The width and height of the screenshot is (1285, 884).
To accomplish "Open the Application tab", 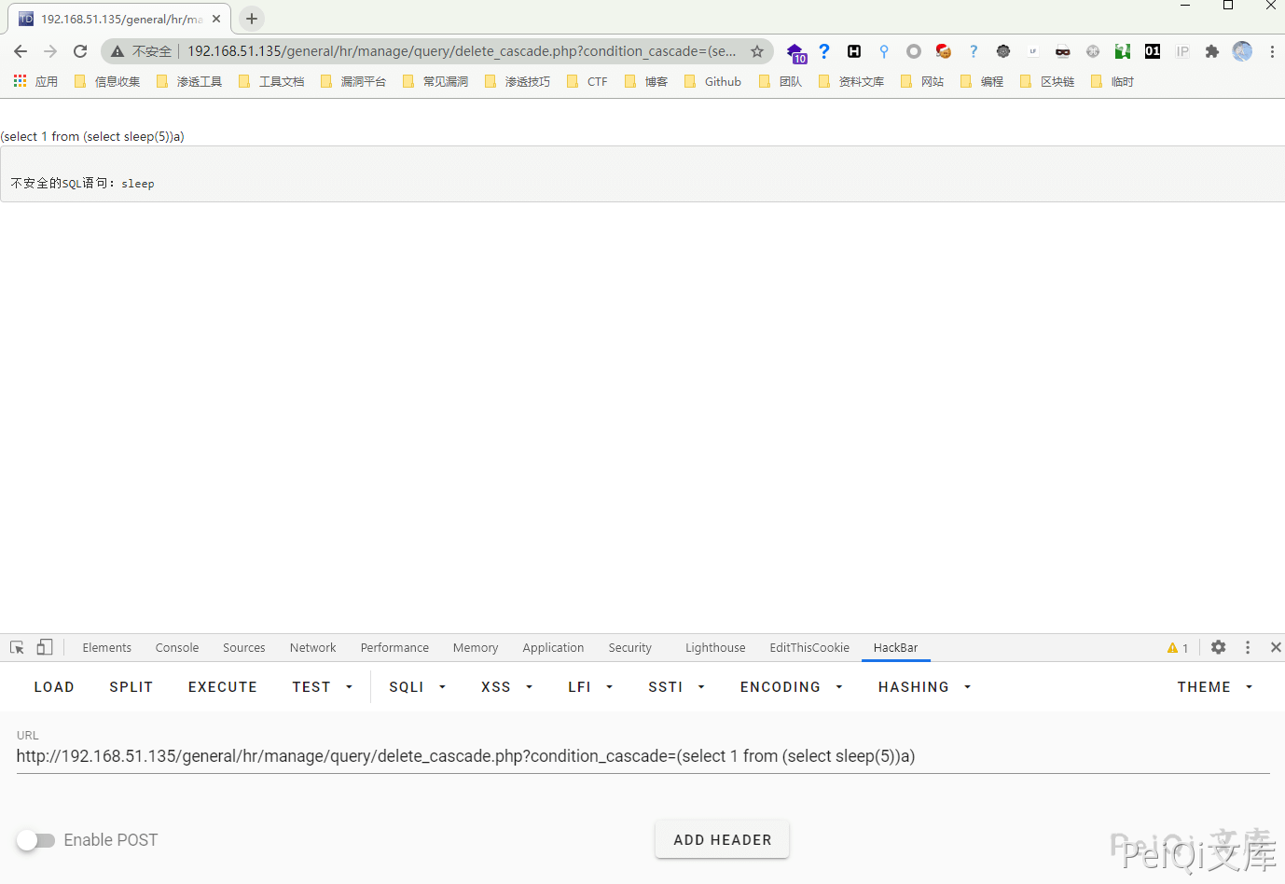I will click(x=553, y=647).
